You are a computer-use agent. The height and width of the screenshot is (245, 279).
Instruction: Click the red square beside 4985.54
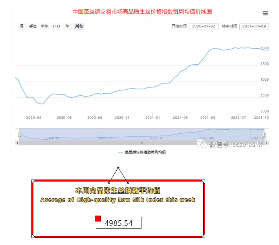[x=98, y=218]
